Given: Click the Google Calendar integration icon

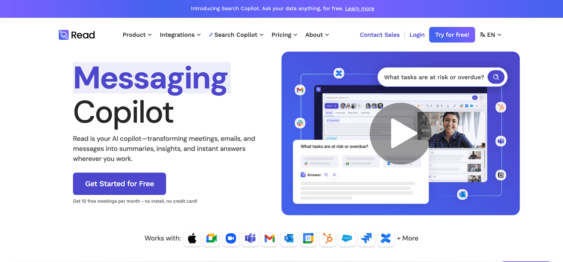Looking at the screenshot, I should tap(308, 238).
